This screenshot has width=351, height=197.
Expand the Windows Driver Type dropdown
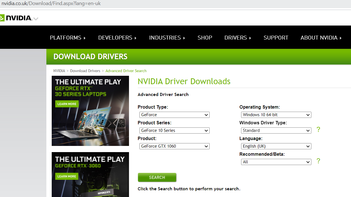click(x=276, y=130)
